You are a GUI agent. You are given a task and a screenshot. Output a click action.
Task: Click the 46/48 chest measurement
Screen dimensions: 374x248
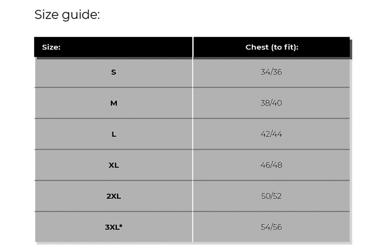tap(271, 165)
